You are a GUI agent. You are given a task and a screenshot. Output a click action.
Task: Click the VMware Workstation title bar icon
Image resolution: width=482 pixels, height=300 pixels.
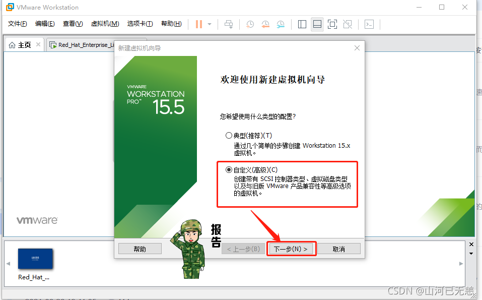[x=10, y=7]
